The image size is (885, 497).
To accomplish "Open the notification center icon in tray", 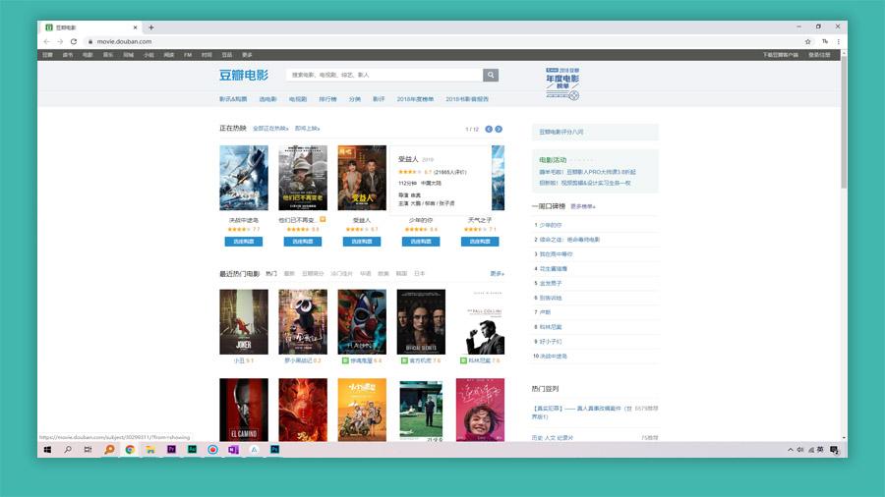I will pyautogui.click(x=834, y=450).
